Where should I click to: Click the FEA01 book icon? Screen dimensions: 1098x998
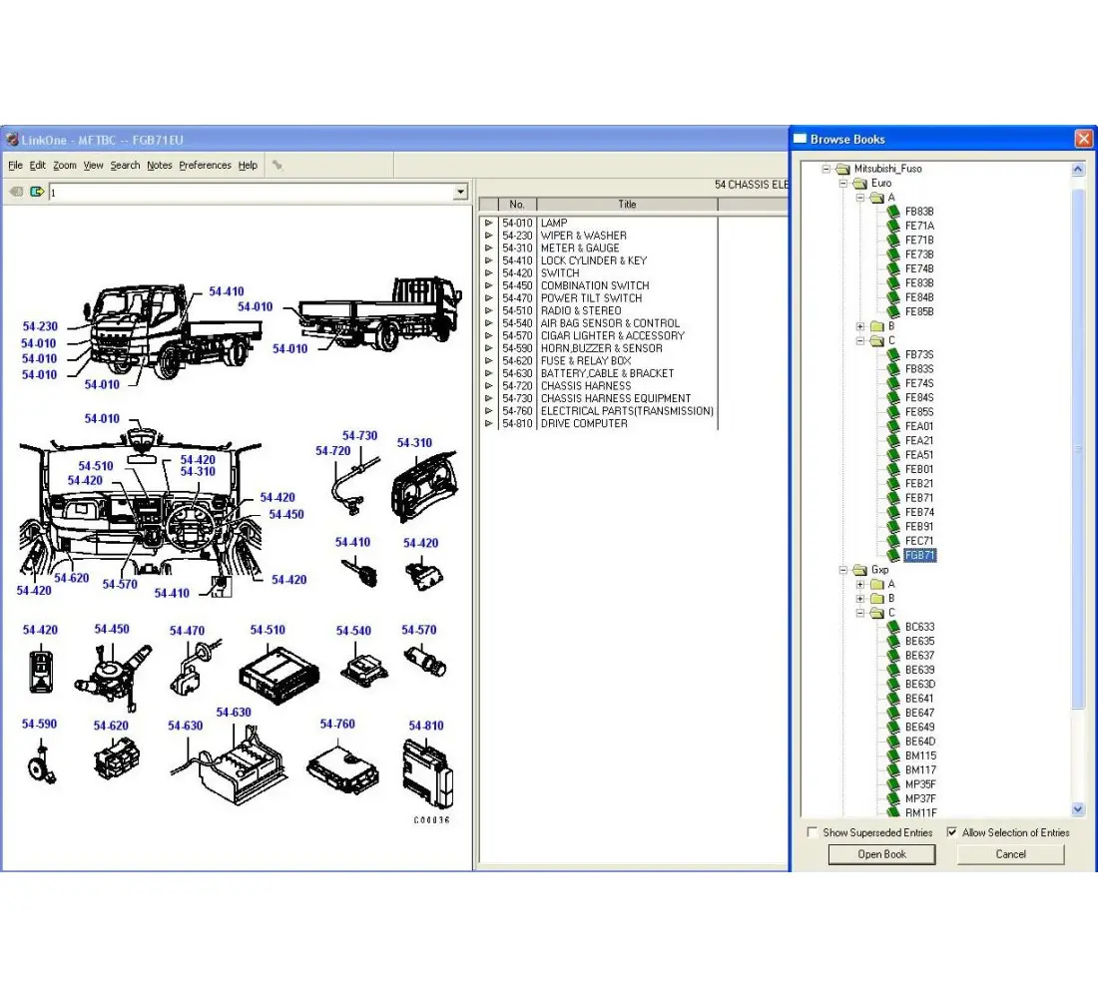(893, 426)
